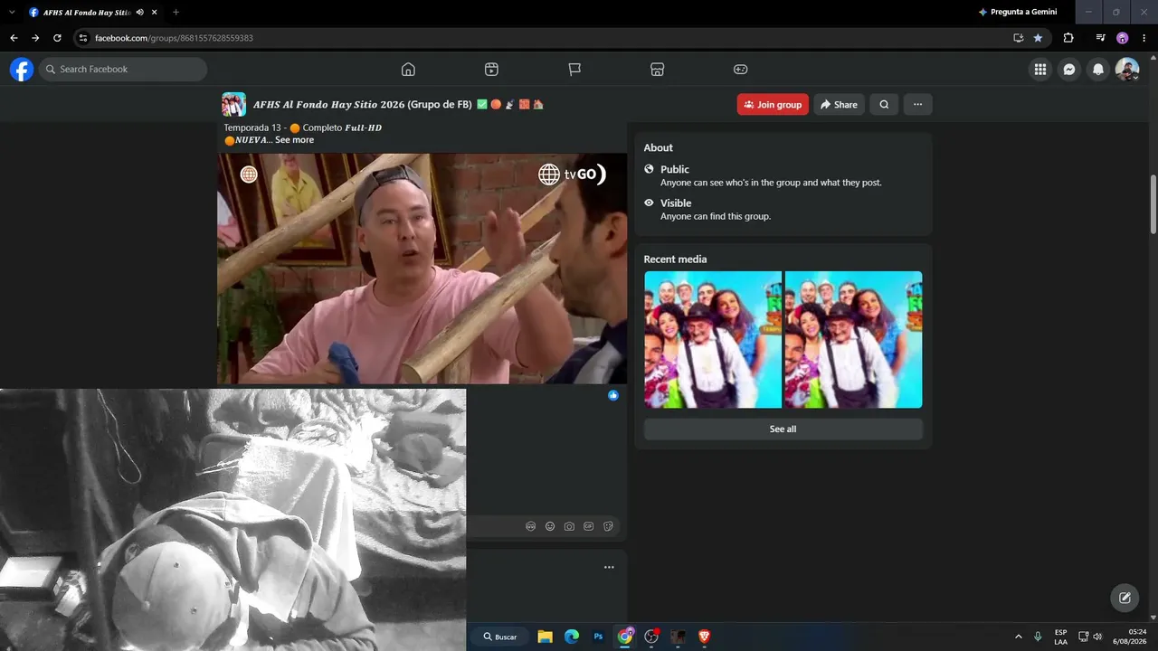Open the Facebook menu grid icon
The image size is (1158, 651).
(1040, 70)
